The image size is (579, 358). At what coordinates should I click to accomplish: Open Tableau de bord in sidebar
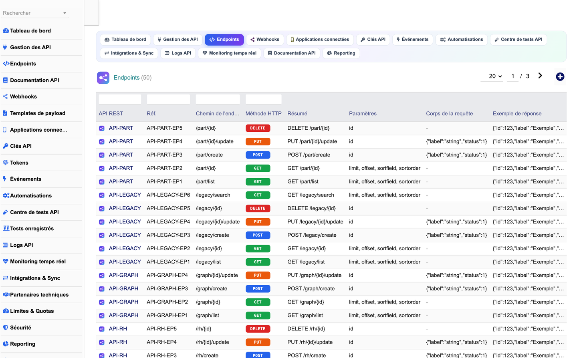point(30,31)
